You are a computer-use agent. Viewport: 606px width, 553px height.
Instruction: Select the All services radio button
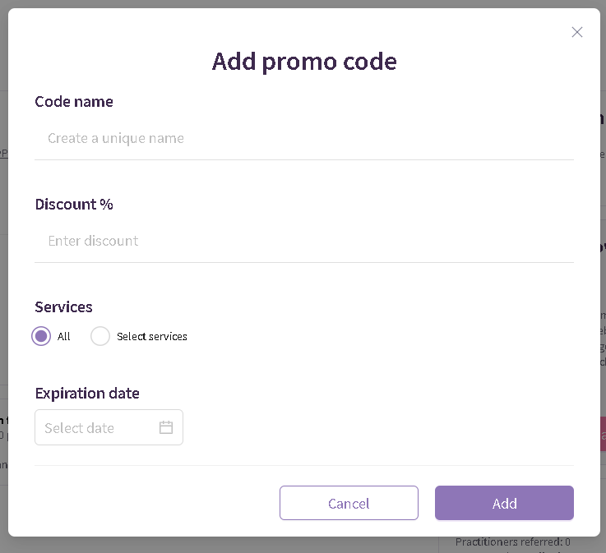click(x=42, y=336)
